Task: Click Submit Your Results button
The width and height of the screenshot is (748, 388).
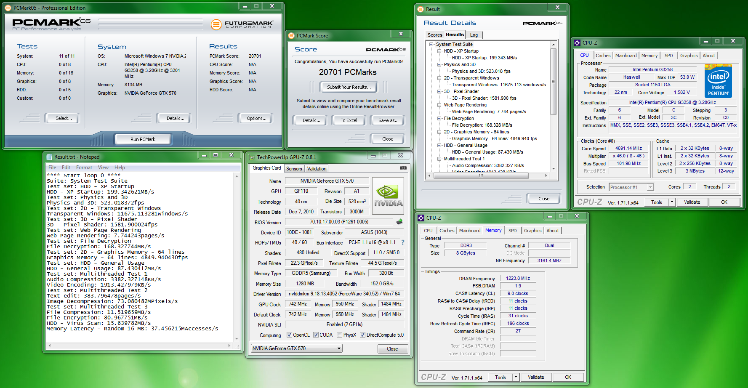Action: pyautogui.click(x=349, y=87)
